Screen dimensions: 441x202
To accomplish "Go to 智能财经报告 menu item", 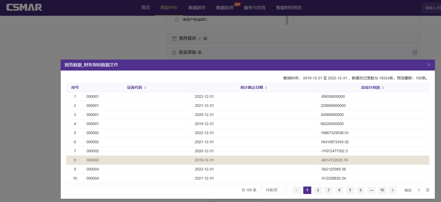I will (x=289, y=8).
